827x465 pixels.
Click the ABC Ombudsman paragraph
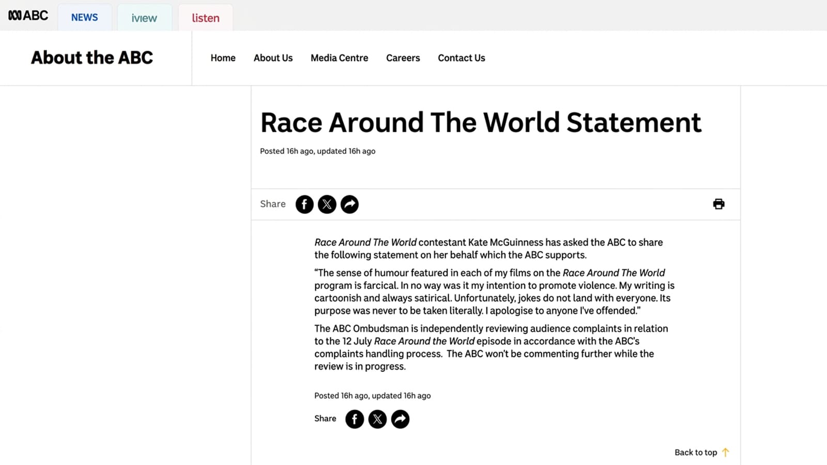491,347
